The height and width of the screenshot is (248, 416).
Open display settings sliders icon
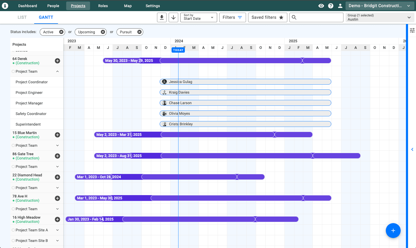coord(412,30)
